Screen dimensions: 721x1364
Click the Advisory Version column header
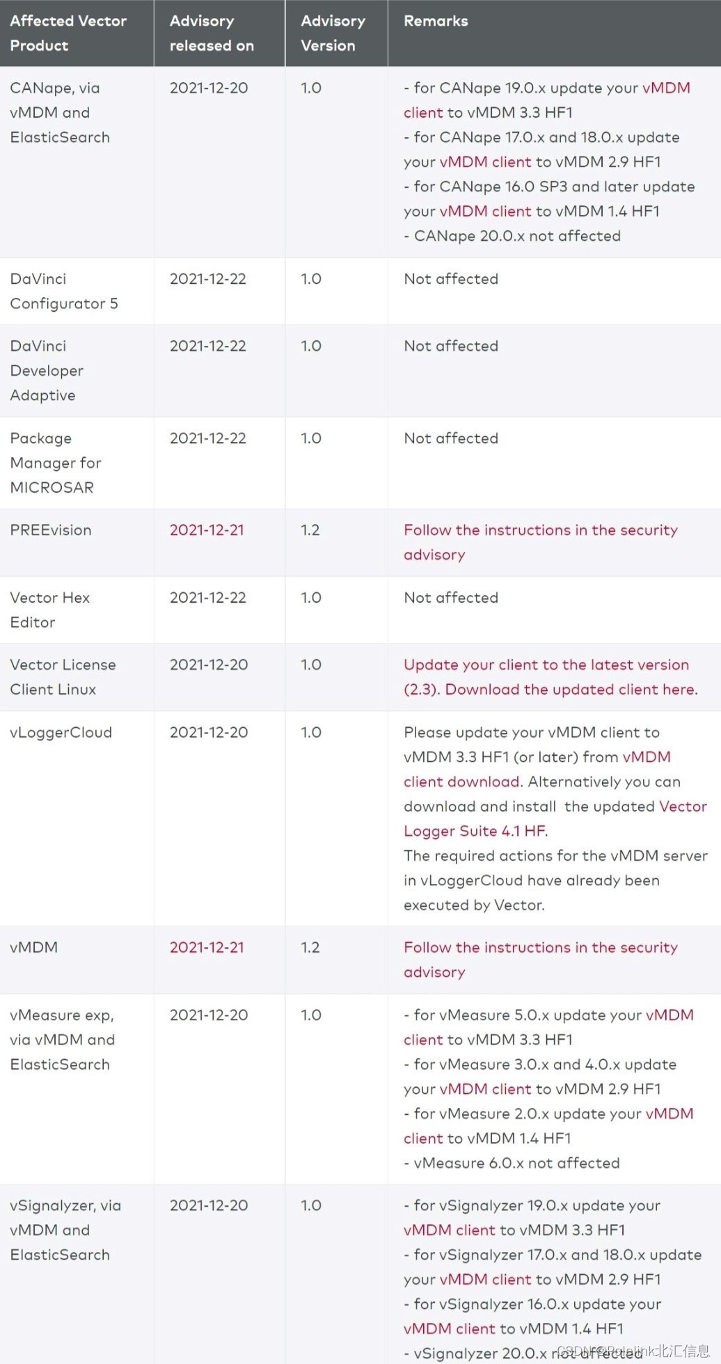point(336,33)
